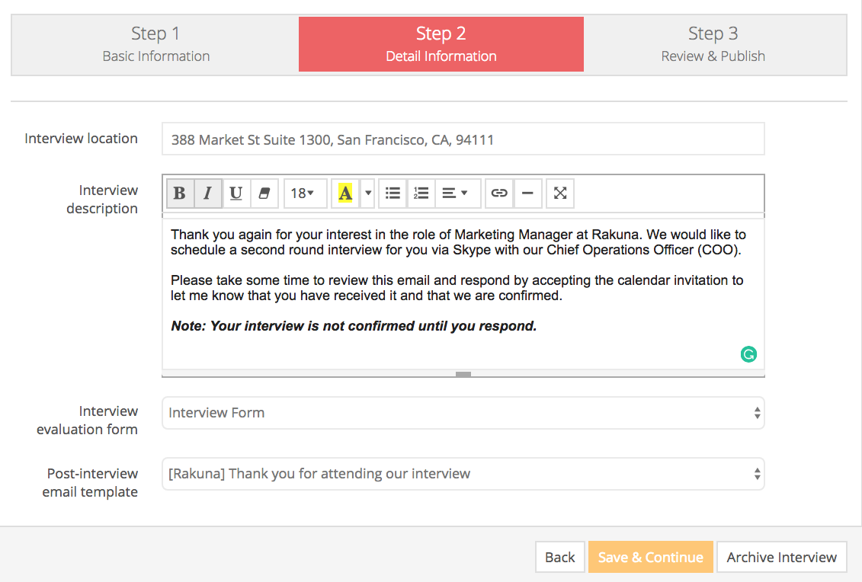Expand the editor to fullscreen

[x=560, y=193]
